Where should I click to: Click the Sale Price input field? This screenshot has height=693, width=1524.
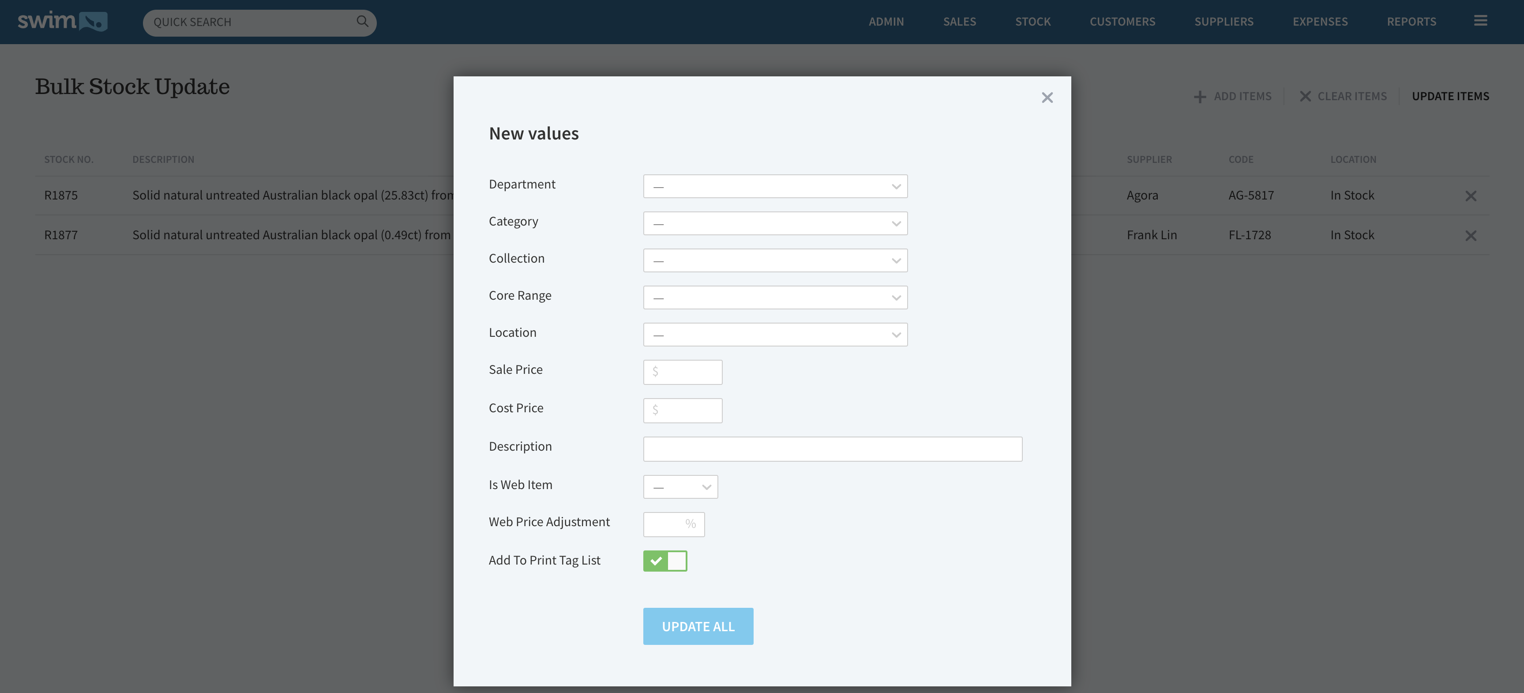coord(683,372)
